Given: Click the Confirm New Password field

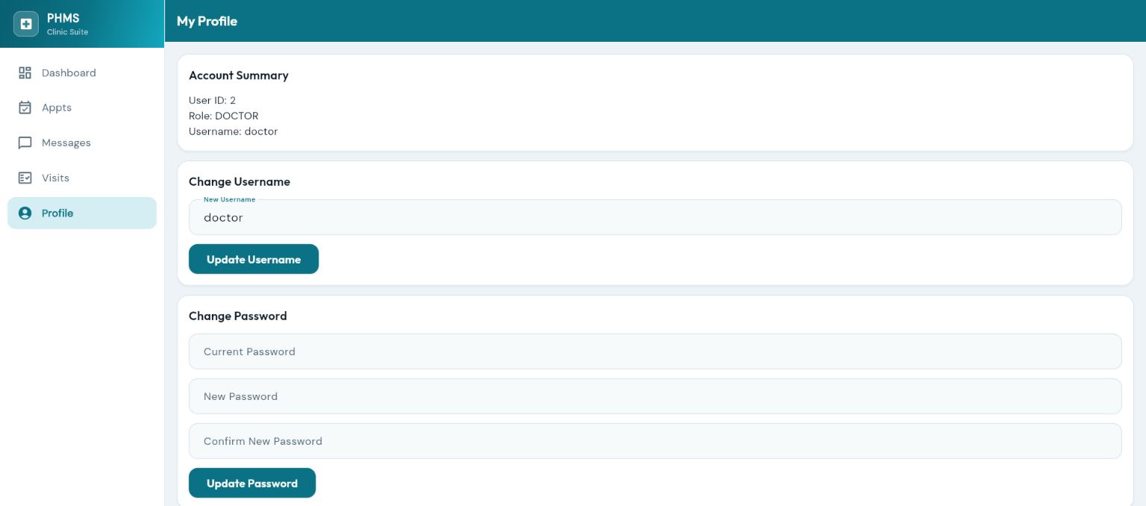Looking at the screenshot, I should (x=655, y=441).
